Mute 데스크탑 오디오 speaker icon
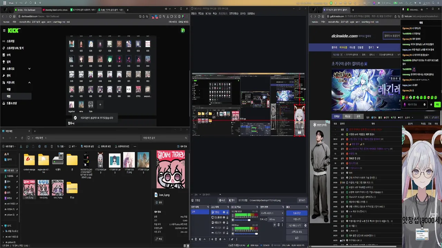This screenshot has height=248, width=442. coord(233,220)
